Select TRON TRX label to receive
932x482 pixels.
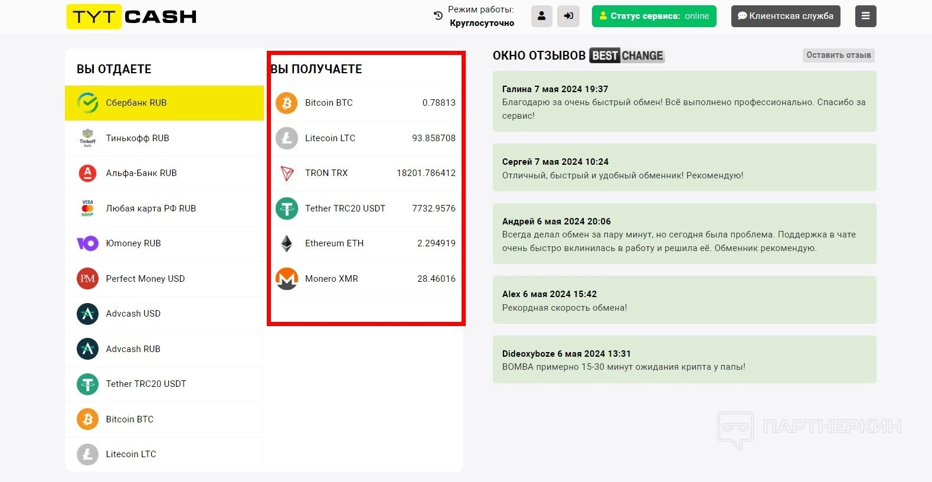point(326,173)
